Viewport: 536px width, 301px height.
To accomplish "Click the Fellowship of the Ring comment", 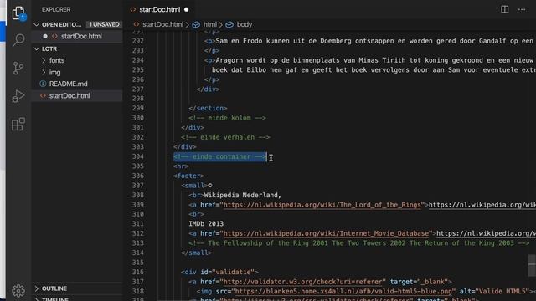I will (x=358, y=243).
